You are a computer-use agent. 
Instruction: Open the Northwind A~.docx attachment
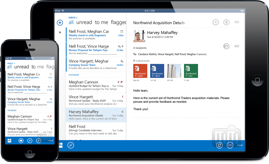click(x=157, y=71)
